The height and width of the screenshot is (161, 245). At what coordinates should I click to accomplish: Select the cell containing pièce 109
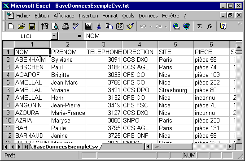click(x=211, y=75)
